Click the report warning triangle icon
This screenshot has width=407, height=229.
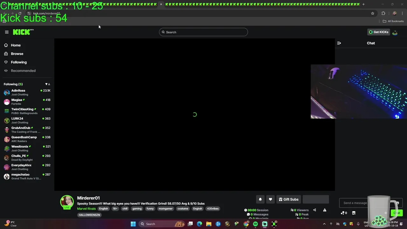(325, 210)
